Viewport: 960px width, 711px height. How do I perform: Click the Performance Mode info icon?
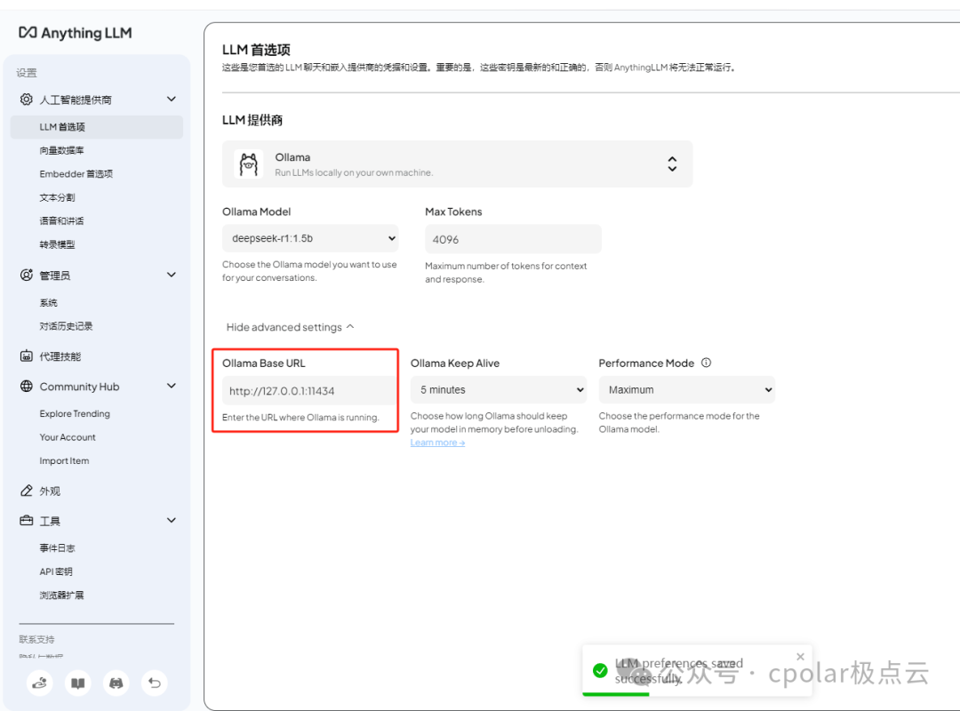(706, 363)
